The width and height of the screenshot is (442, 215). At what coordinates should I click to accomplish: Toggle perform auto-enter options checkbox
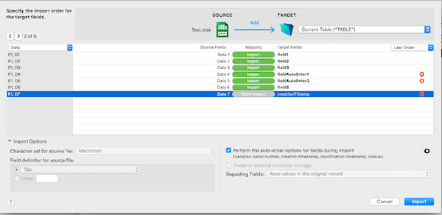pyautogui.click(x=228, y=150)
